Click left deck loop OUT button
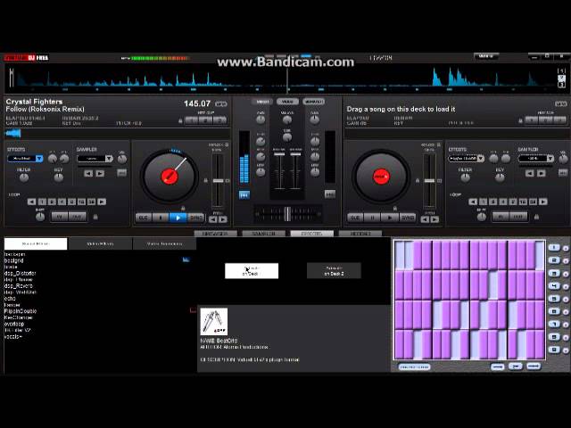 (78, 217)
